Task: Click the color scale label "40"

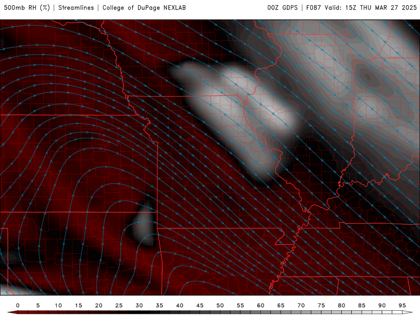Action: [x=180, y=306]
